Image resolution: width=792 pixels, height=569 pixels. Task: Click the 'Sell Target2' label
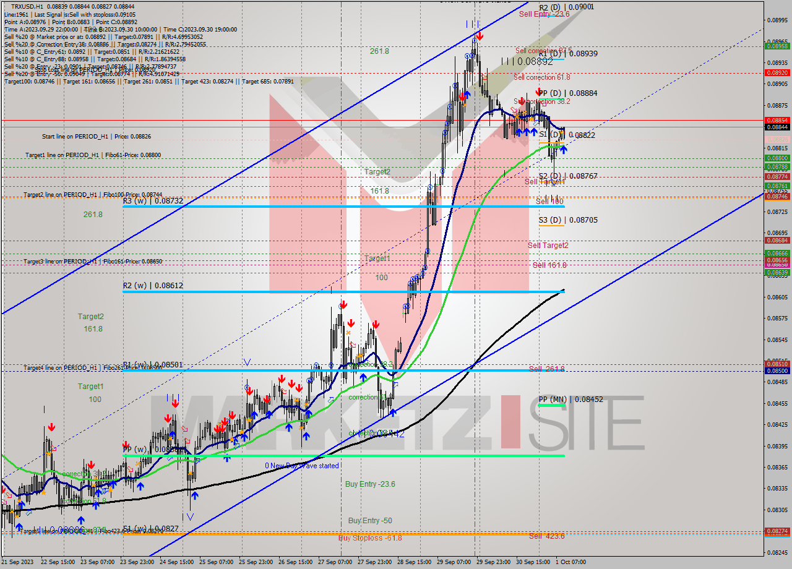coord(548,246)
